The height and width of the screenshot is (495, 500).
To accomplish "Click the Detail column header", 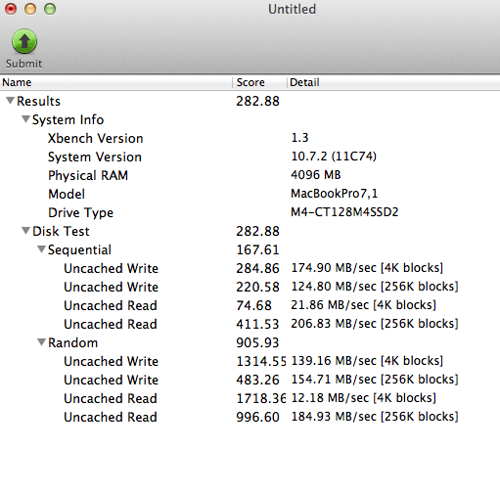I will click(x=393, y=82).
